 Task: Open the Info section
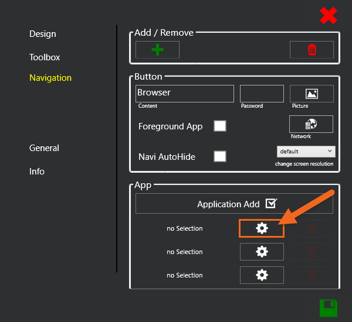coord(37,172)
